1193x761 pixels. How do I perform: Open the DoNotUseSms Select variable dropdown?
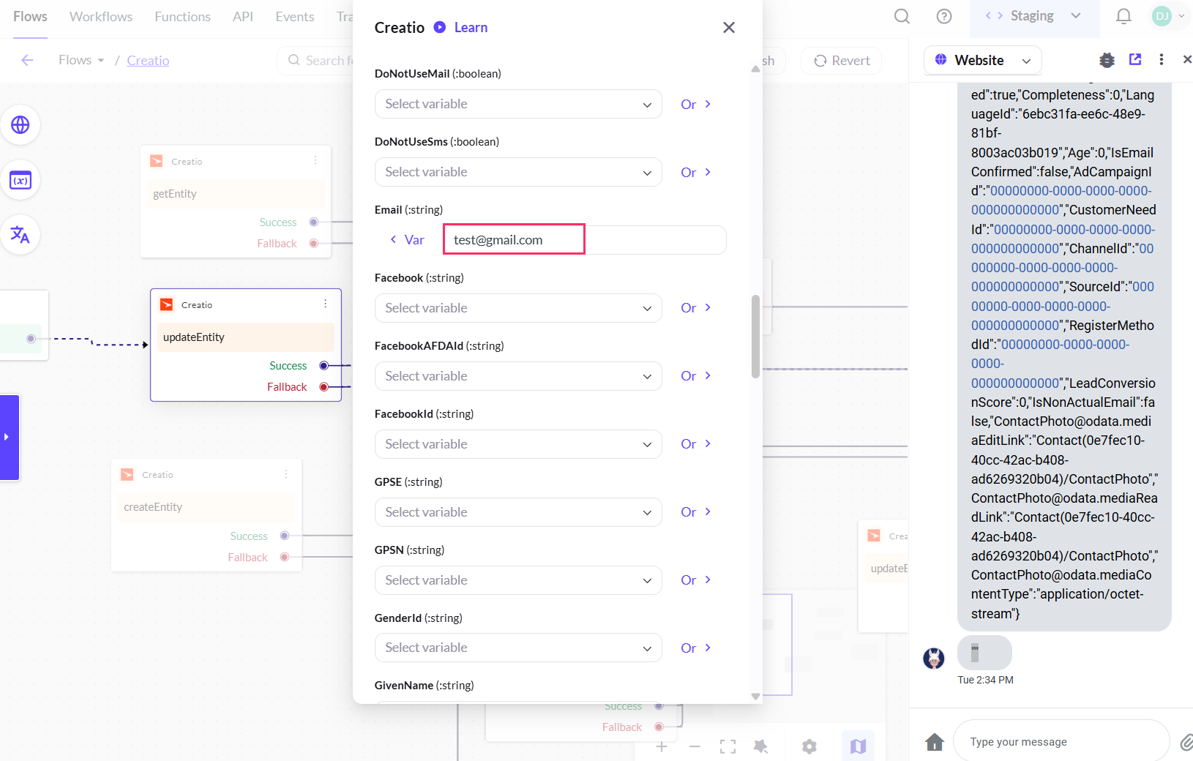(518, 172)
